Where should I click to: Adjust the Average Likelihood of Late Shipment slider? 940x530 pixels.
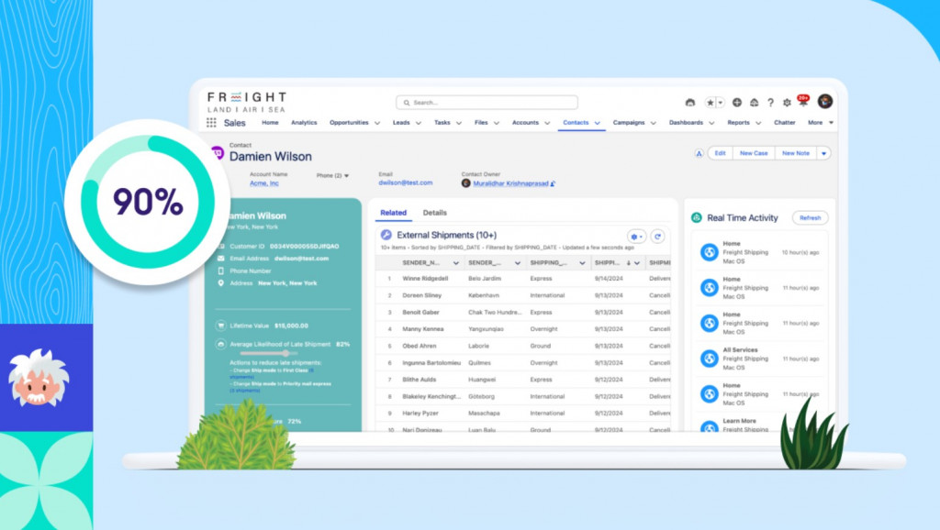tap(285, 353)
